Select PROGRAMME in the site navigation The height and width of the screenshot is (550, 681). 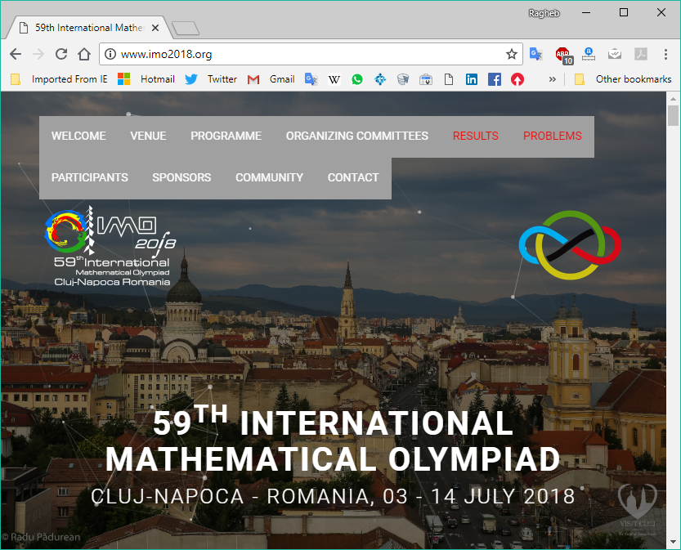click(226, 136)
